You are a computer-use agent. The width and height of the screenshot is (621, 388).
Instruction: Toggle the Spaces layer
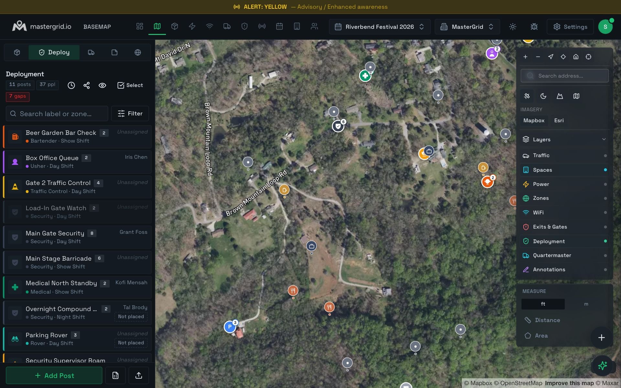pyautogui.click(x=564, y=170)
